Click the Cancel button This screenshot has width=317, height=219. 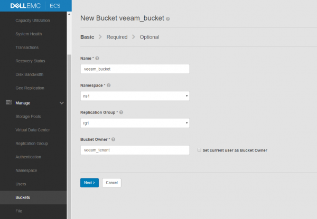(111, 183)
